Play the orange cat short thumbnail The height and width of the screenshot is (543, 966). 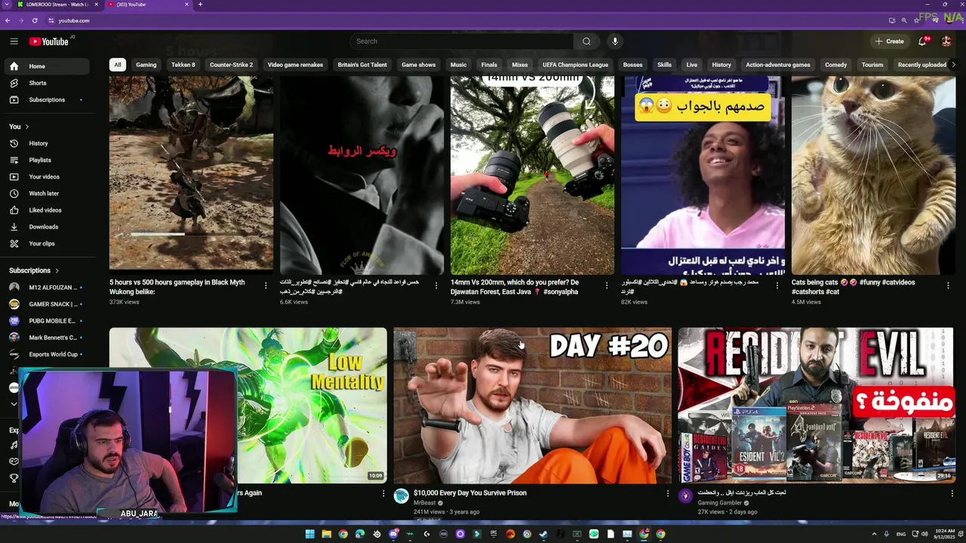point(873,175)
